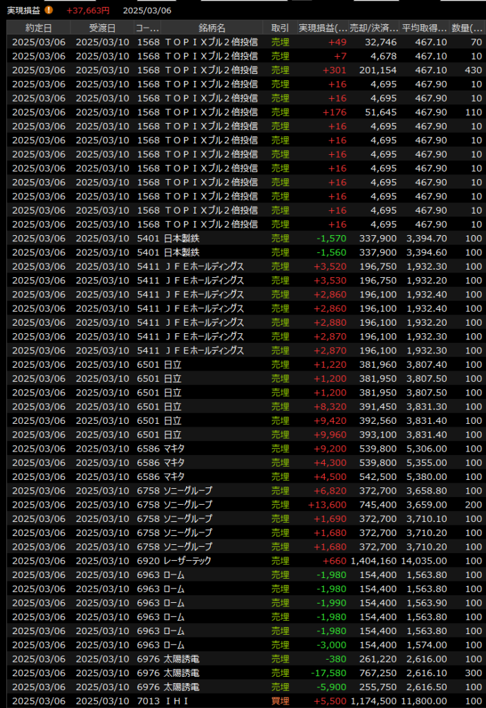Screen dimensions: 486x708
Task: Click the orange info icon beside 実現損益
Action: pos(48,10)
